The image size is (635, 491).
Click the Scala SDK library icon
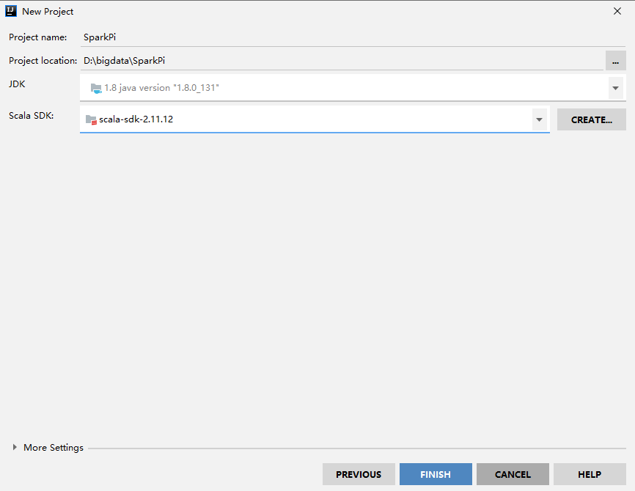coord(91,119)
